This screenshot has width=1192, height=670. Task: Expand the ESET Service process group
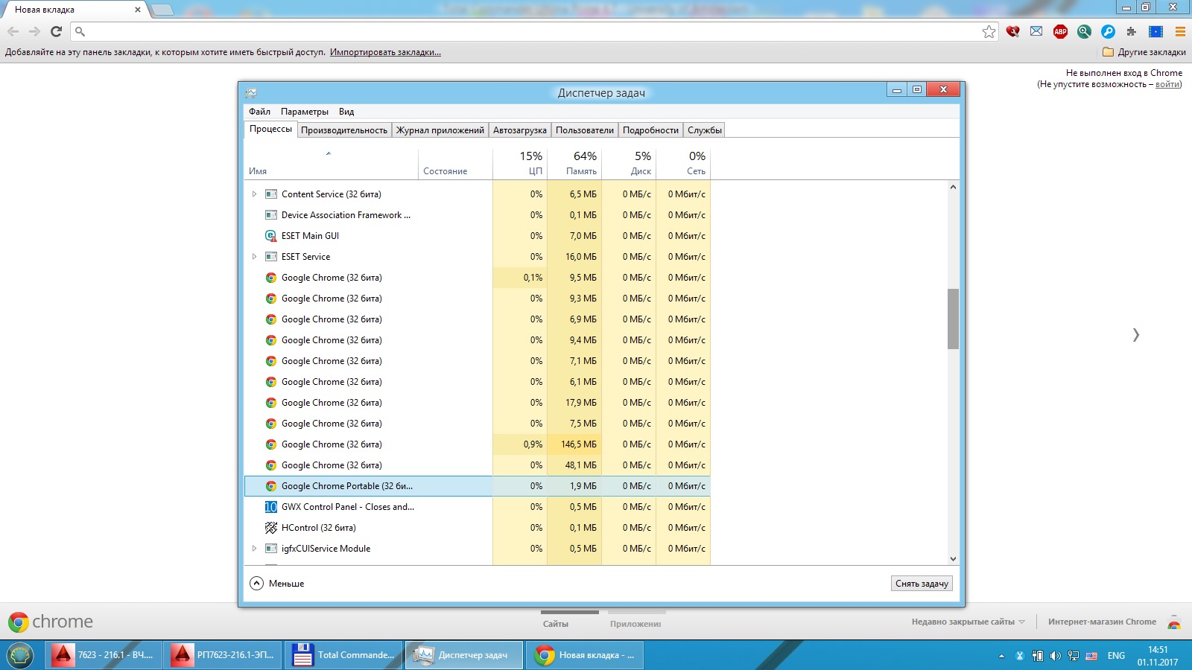click(254, 257)
